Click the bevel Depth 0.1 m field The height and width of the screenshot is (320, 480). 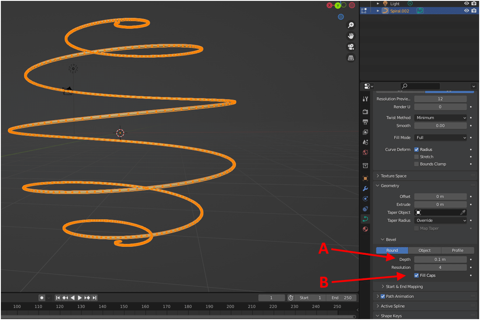[x=441, y=259]
